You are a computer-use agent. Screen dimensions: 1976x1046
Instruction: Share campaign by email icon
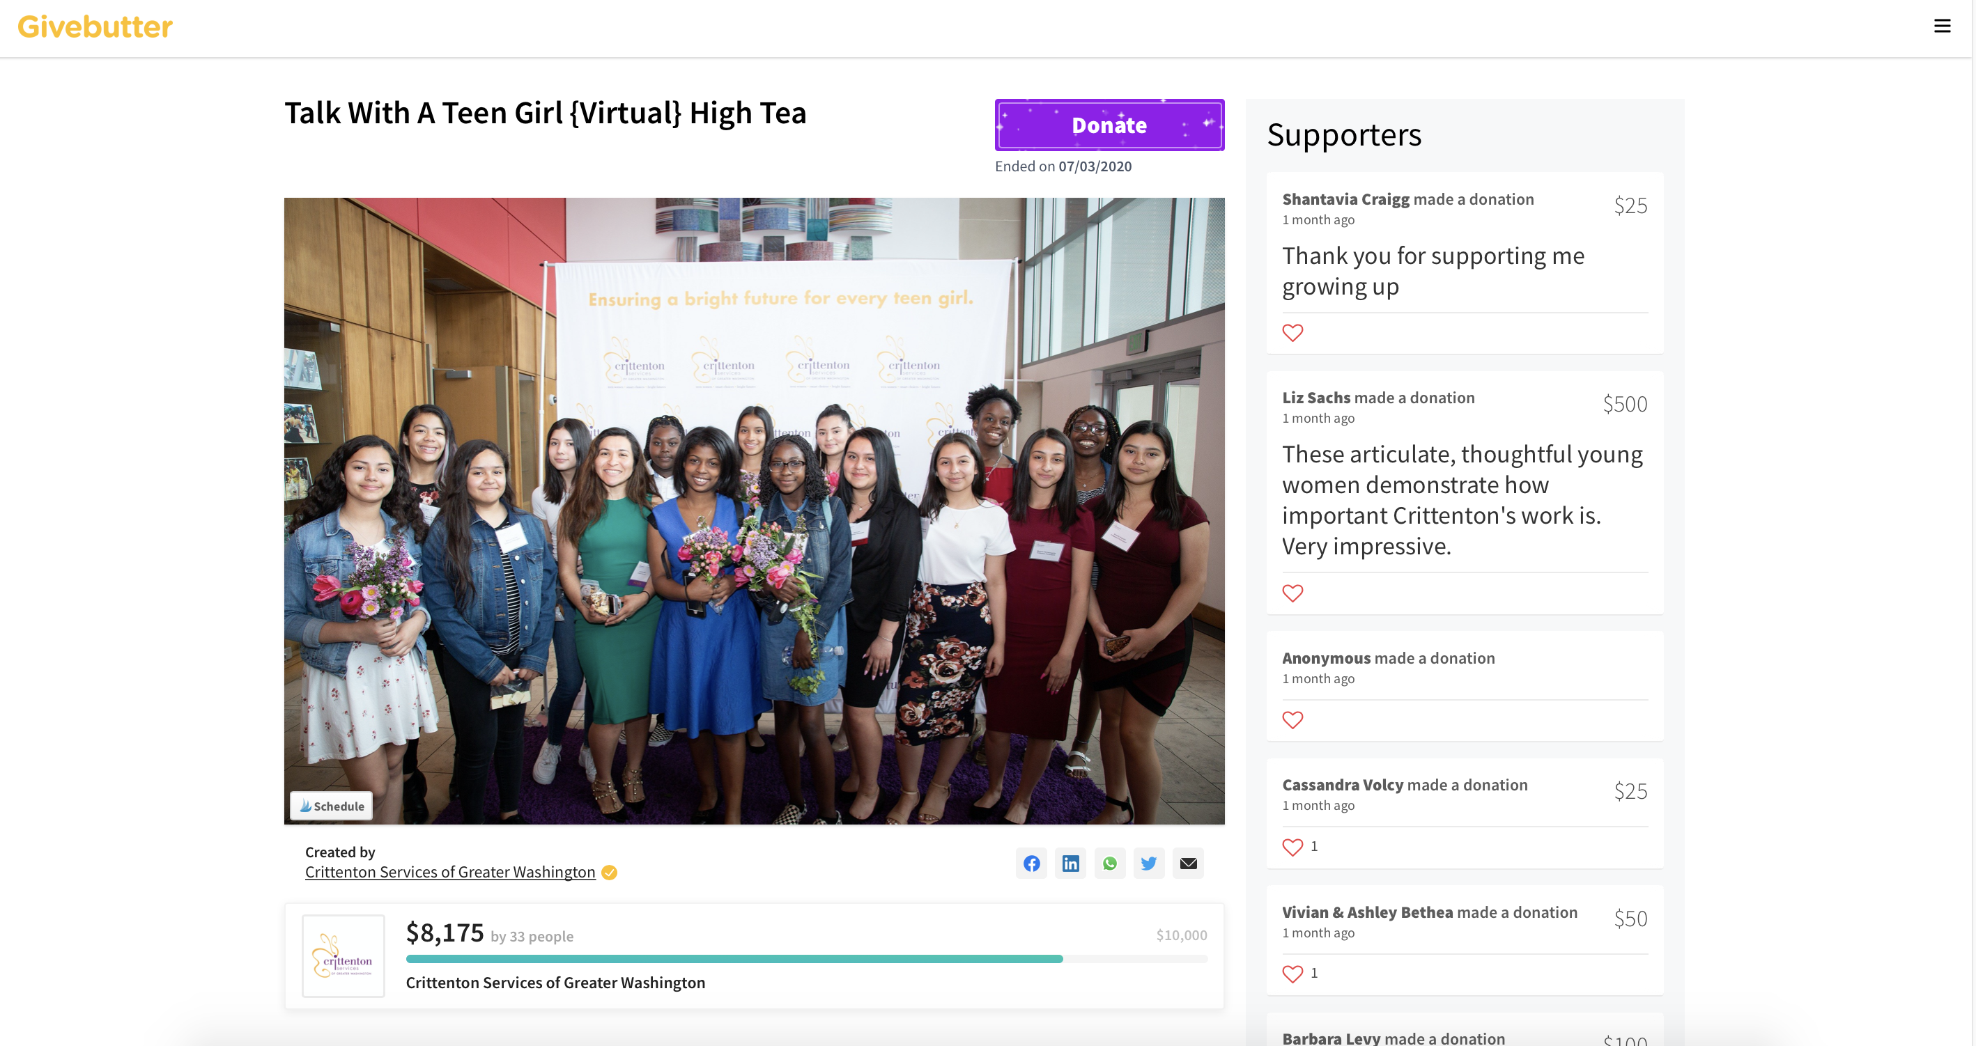(x=1187, y=864)
